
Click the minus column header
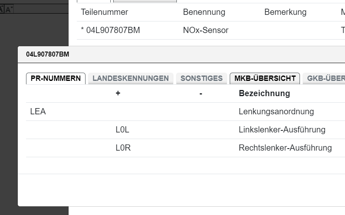point(200,93)
